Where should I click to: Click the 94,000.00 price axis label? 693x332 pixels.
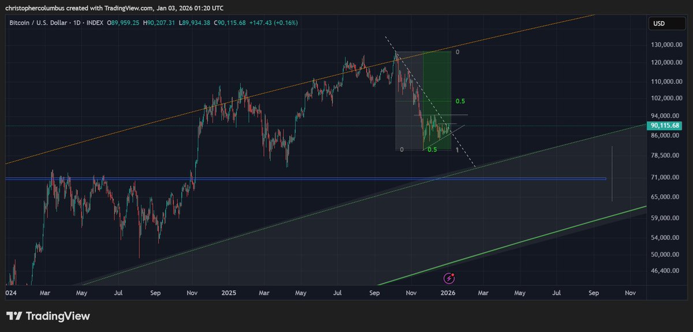(666, 115)
